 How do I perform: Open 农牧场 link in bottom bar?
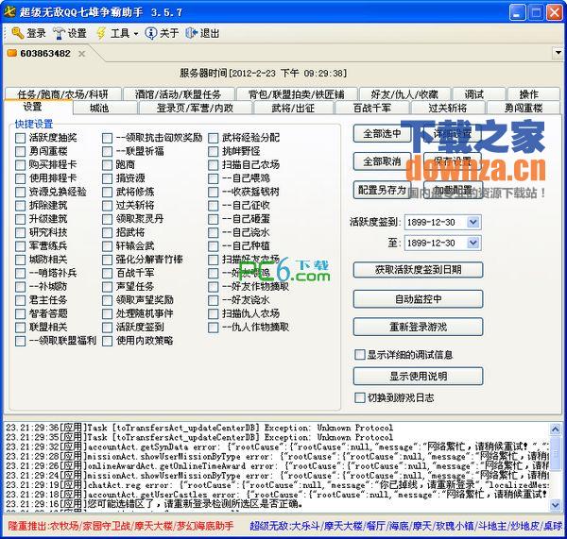click(x=64, y=526)
